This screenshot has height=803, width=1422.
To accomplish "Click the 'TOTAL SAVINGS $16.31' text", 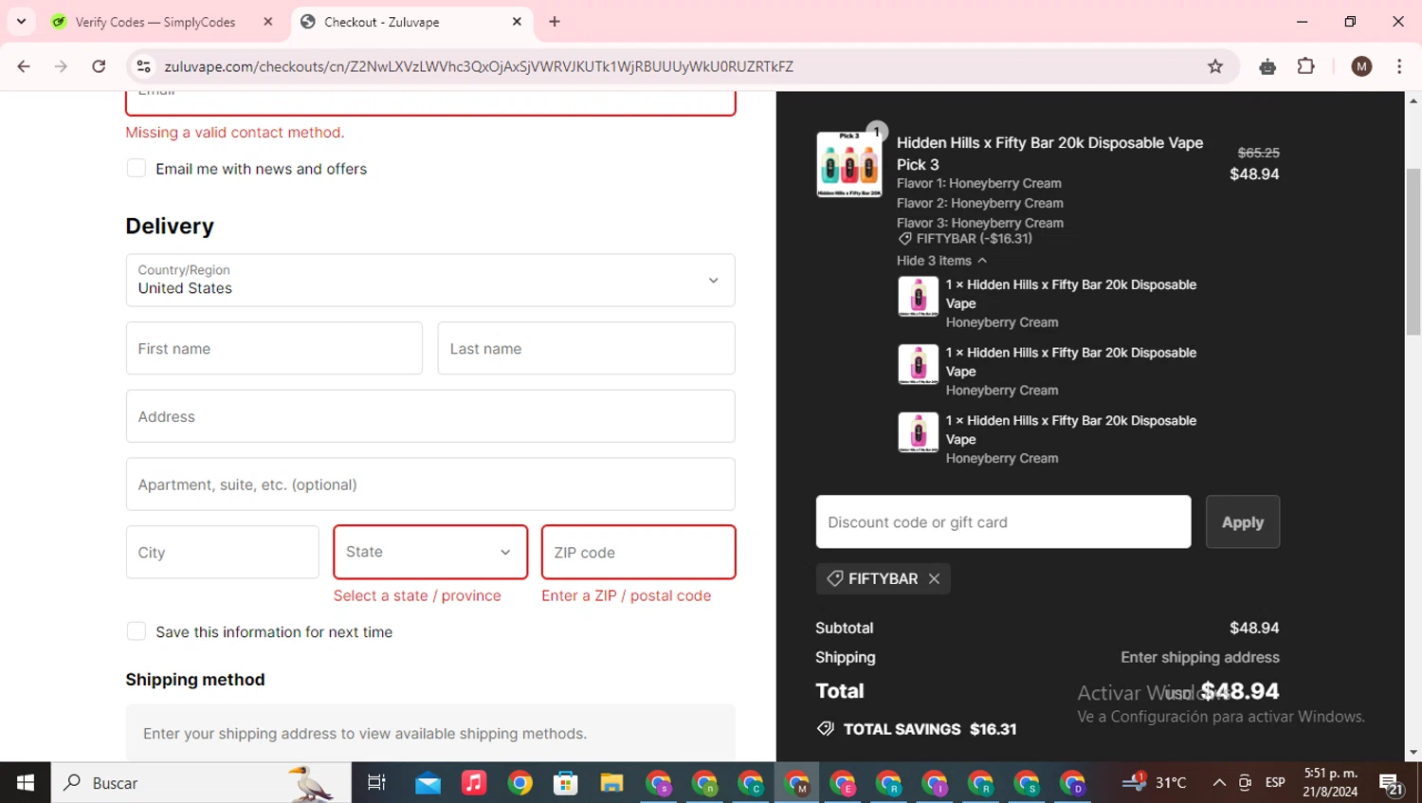I will (x=917, y=729).
